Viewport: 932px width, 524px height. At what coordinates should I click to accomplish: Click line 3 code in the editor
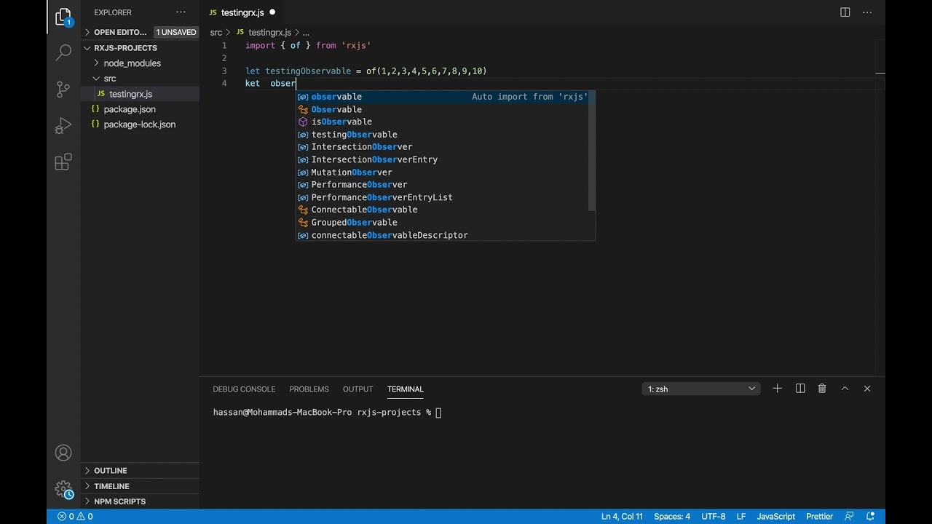366,71
